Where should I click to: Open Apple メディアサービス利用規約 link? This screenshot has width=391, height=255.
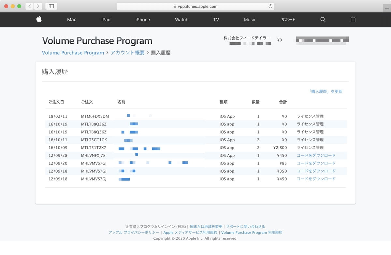(x=190, y=233)
